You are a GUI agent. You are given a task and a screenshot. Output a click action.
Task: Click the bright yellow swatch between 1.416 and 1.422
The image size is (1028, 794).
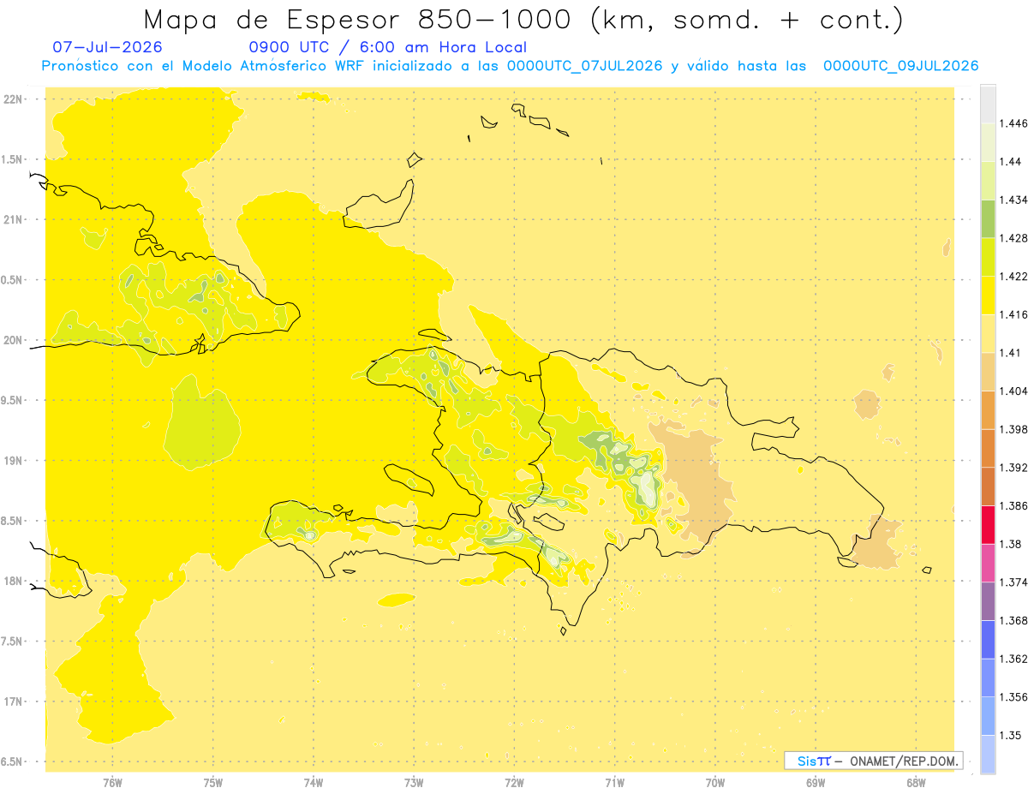[x=988, y=296]
